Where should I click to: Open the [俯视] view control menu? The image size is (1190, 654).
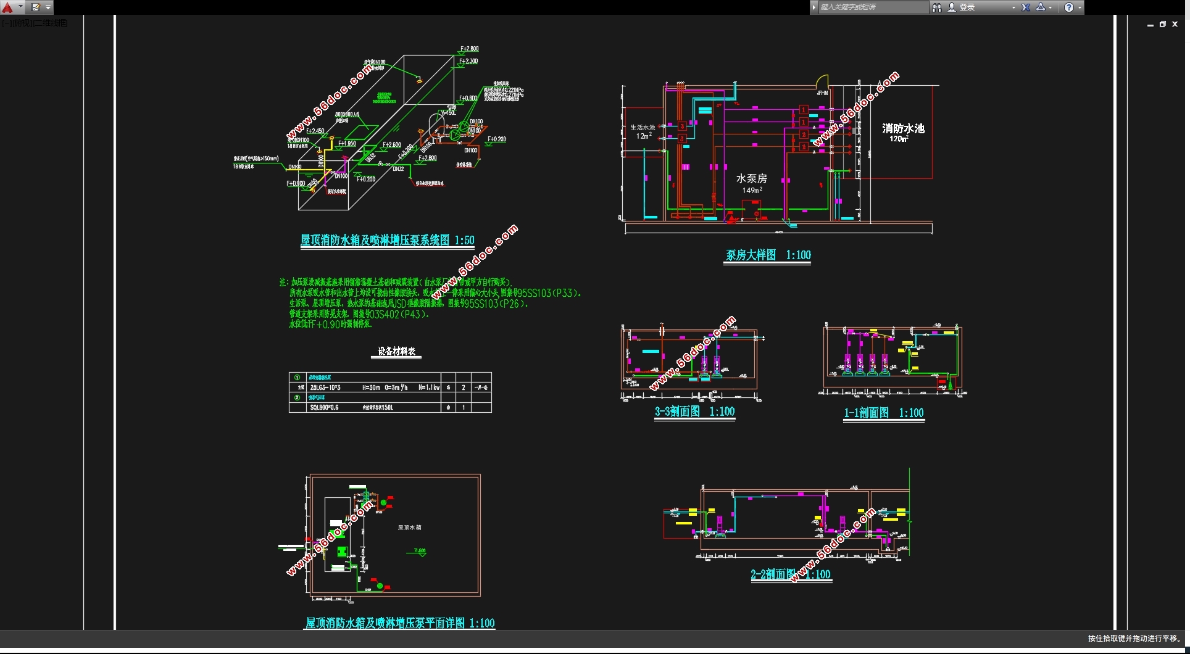[22, 23]
